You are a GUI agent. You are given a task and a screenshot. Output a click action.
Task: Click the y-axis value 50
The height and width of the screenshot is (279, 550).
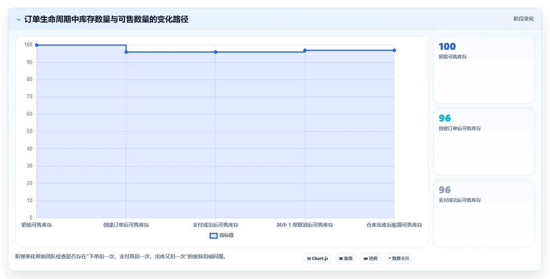(29, 131)
